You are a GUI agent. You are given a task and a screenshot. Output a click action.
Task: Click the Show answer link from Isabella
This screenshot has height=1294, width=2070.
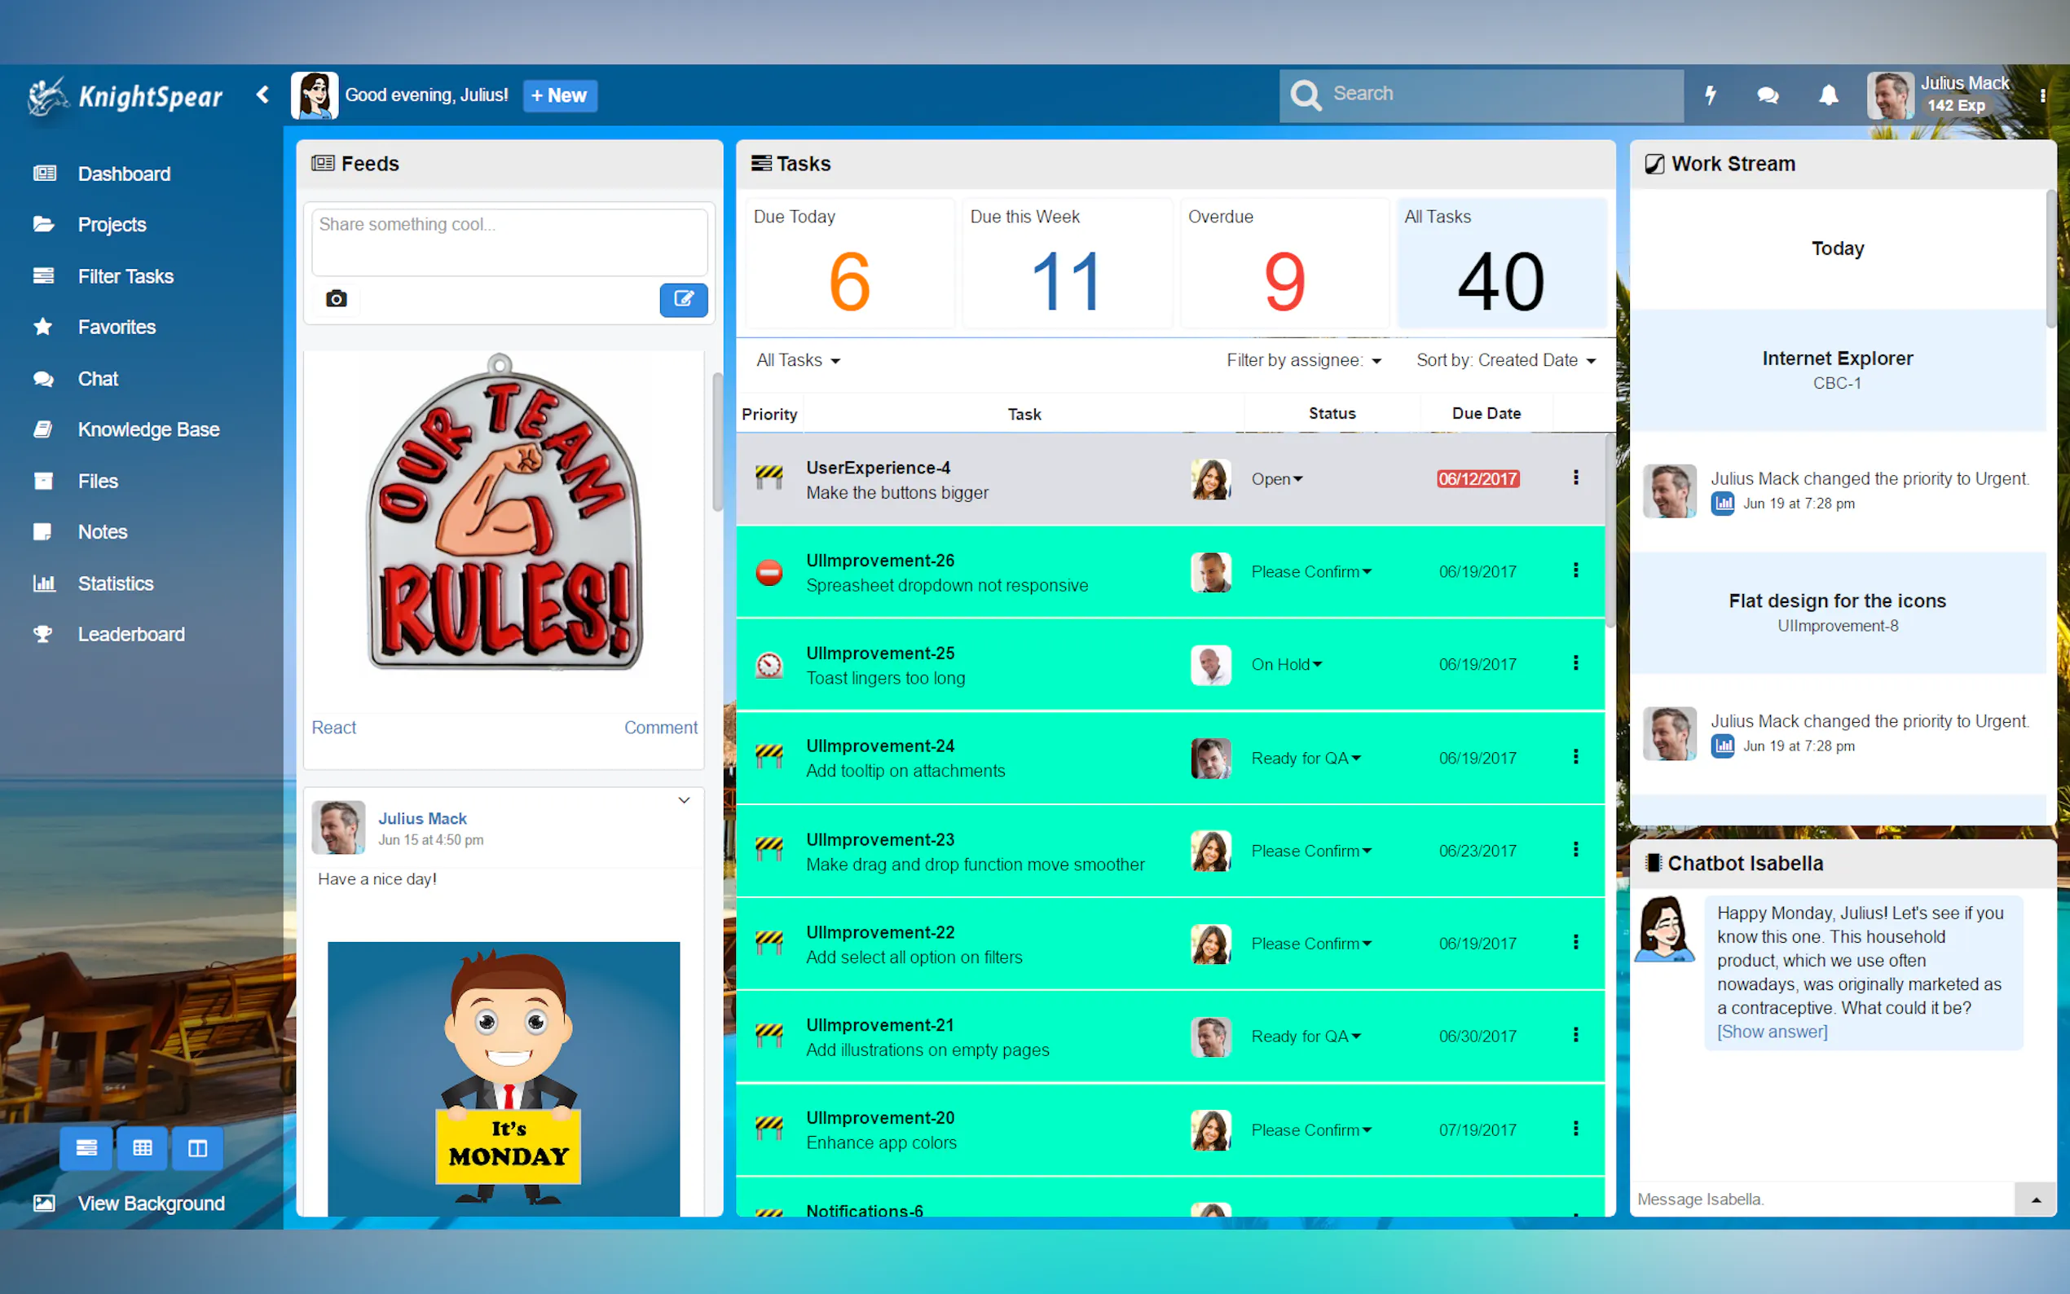tap(1772, 1032)
